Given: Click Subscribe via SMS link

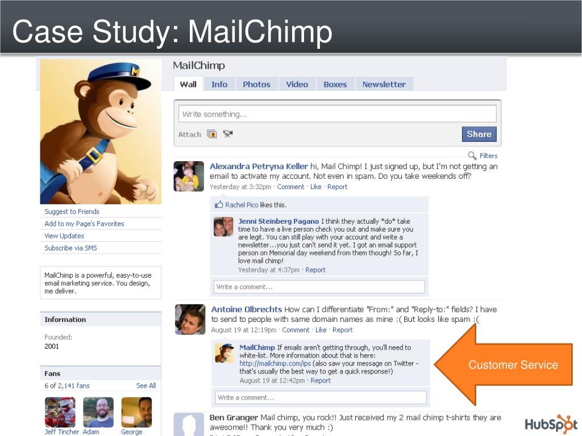Looking at the screenshot, I should click(x=70, y=248).
